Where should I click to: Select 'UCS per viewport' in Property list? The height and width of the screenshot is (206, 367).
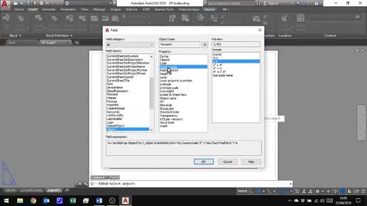171,119
